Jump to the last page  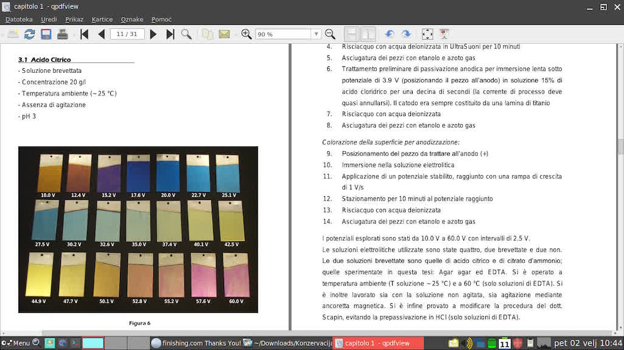(170, 35)
